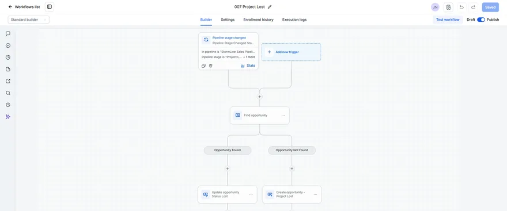The height and width of the screenshot is (211, 507).
Task: Open the external link sidebar icon
Action: click(8, 81)
